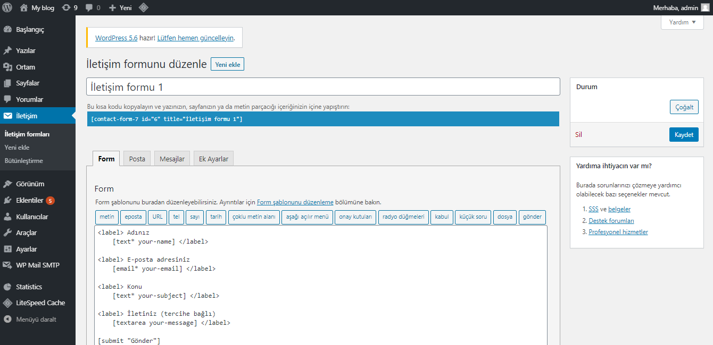Open the Merhaba, admin account menu
The image size is (713, 345).
tap(681, 7)
